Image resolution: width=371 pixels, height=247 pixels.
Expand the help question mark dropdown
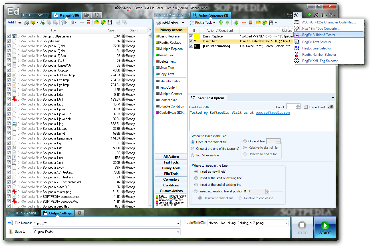(334, 15)
